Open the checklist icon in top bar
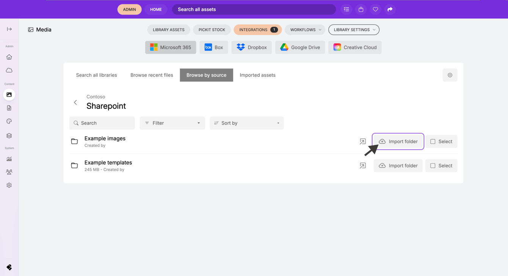The image size is (508, 276). pyautogui.click(x=347, y=9)
